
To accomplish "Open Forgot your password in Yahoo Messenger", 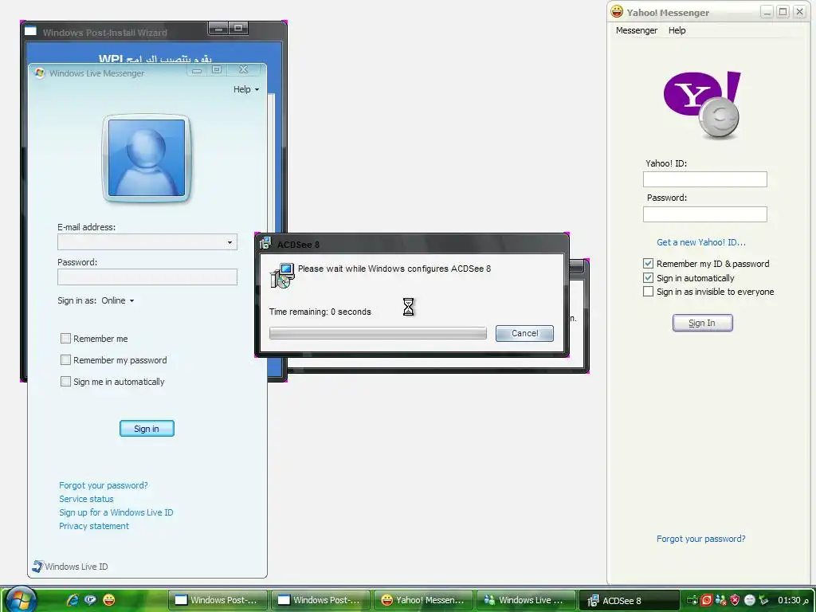I will coord(700,539).
